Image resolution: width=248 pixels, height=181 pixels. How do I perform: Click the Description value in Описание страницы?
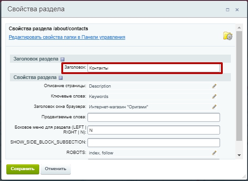100,86
